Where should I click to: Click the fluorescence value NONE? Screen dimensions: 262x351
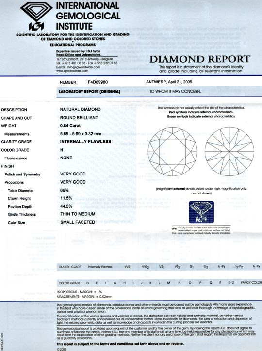[x=66, y=158]
